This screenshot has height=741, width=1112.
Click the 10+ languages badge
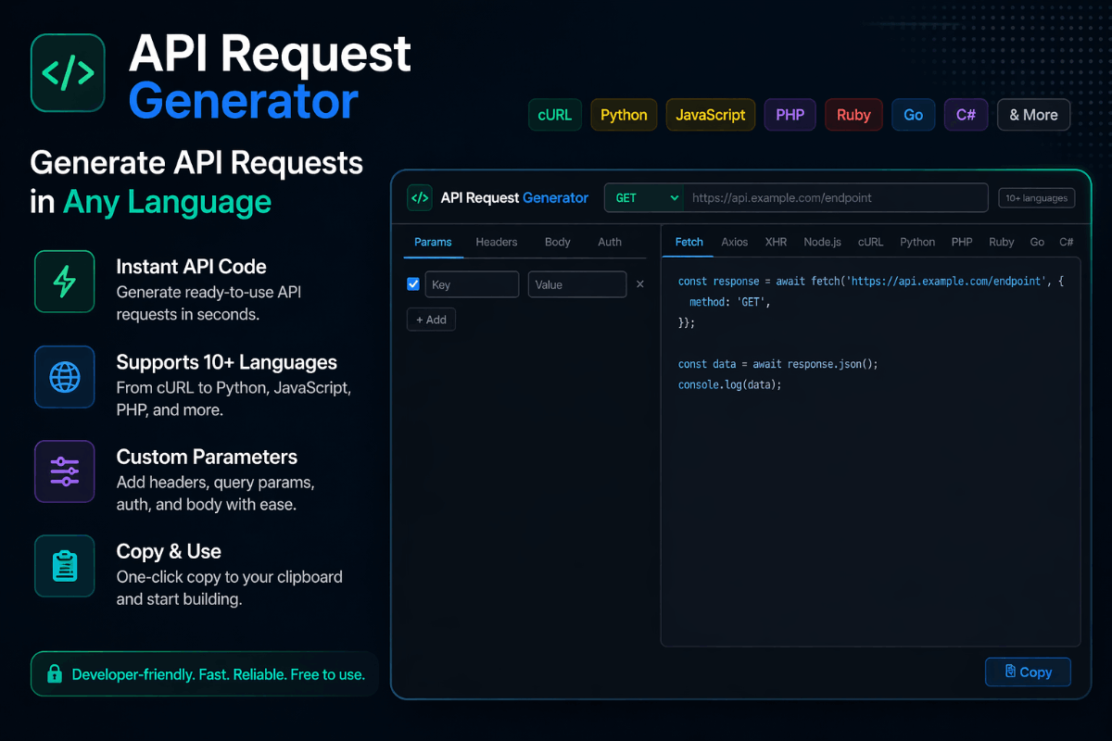(1037, 197)
